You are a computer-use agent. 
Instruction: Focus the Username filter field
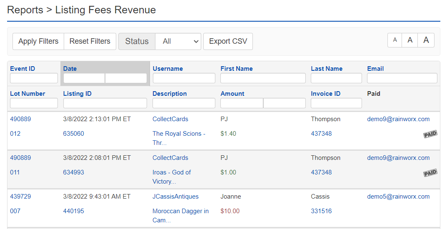pos(184,78)
